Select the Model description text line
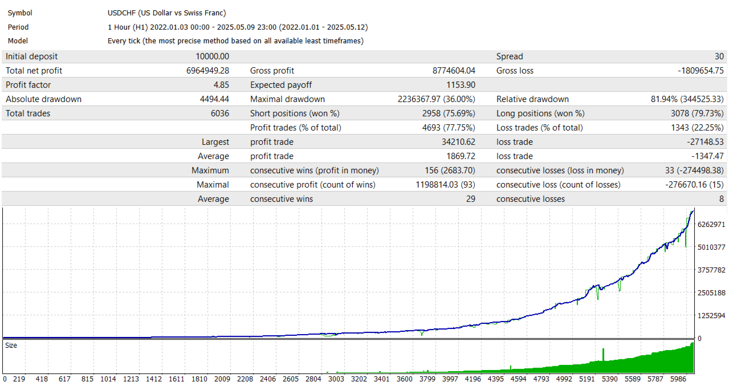 click(x=235, y=40)
